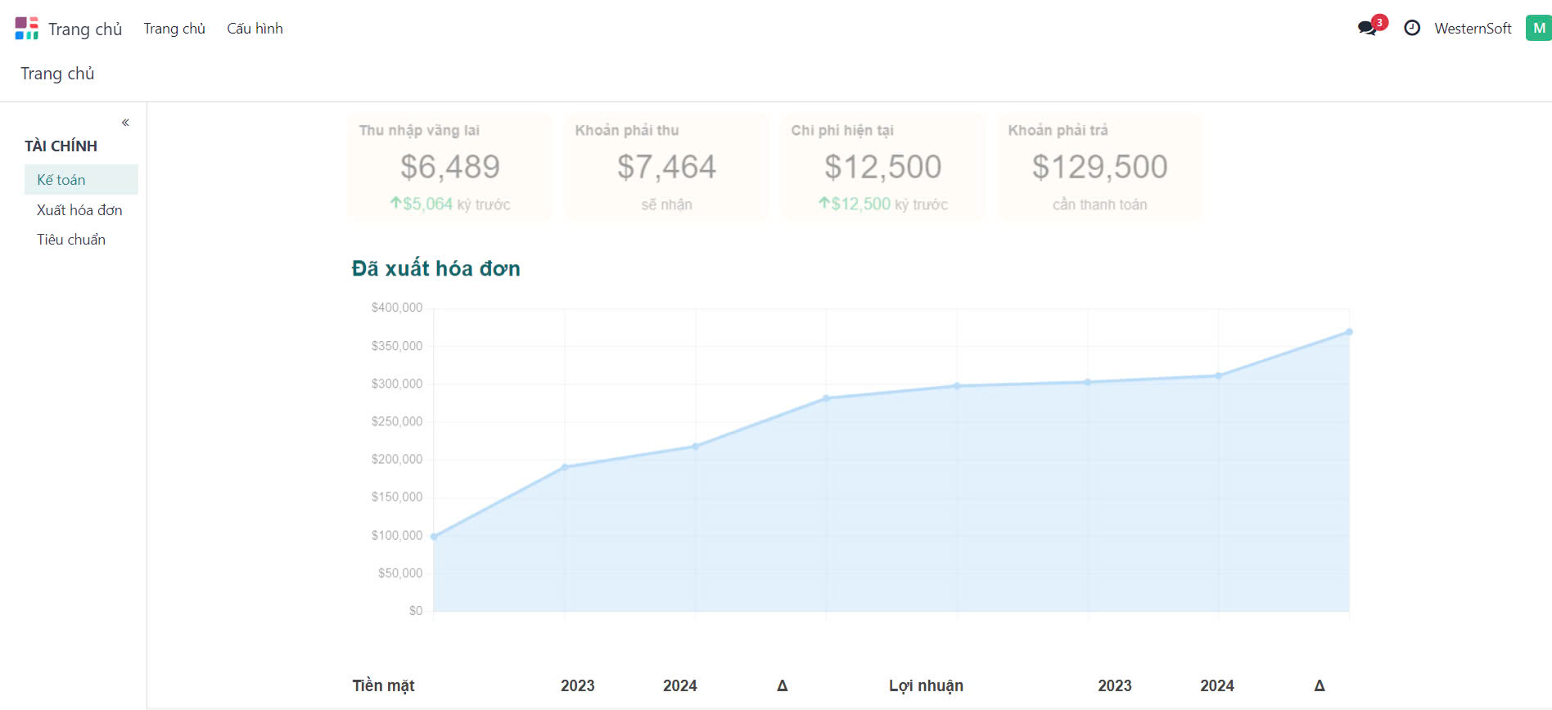Open the Trang chủ top menu
This screenshot has width=1552, height=710.
pyautogui.click(x=174, y=29)
